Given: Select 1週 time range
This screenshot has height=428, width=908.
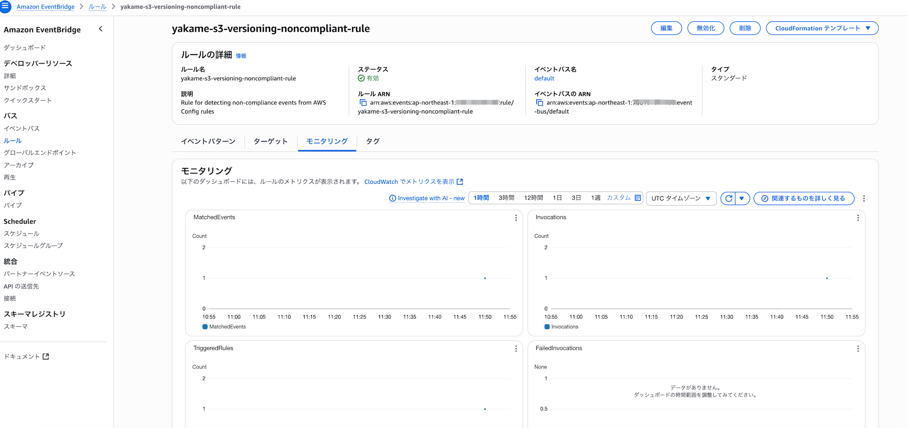Looking at the screenshot, I should point(596,198).
